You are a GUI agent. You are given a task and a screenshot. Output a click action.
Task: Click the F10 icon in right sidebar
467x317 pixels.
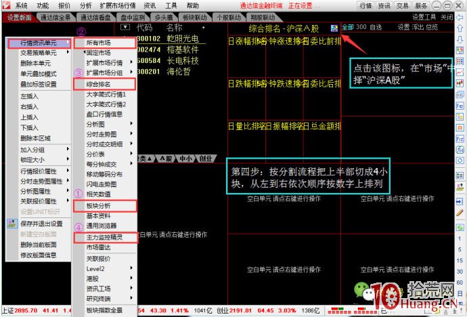pyautogui.click(x=460, y=106)
